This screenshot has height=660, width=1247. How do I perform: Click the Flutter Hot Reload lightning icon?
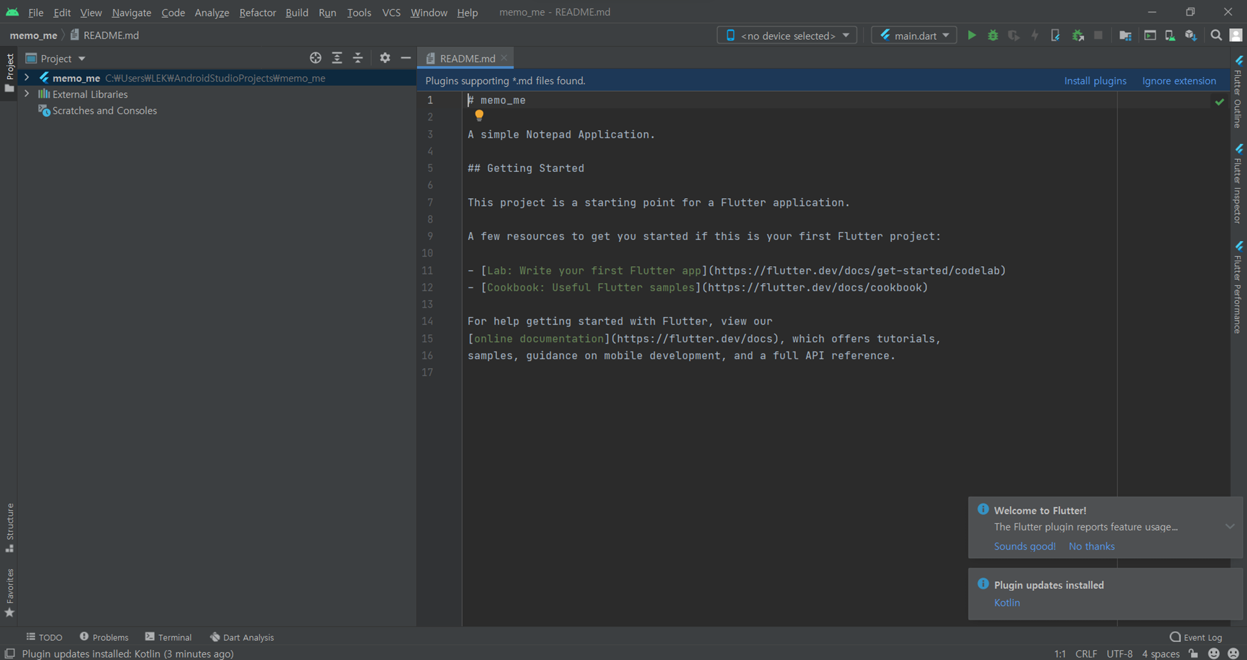tap(1034, 35)
